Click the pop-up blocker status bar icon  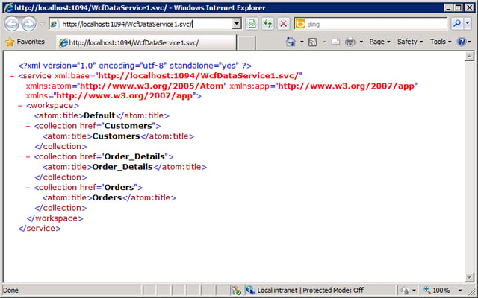(236, 291)
